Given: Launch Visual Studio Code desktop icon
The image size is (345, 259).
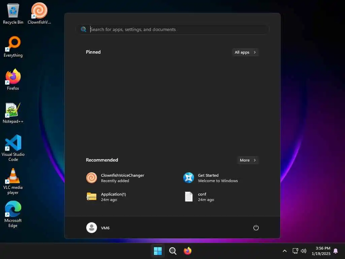Looking at the screenshot, I should (13, 148).
